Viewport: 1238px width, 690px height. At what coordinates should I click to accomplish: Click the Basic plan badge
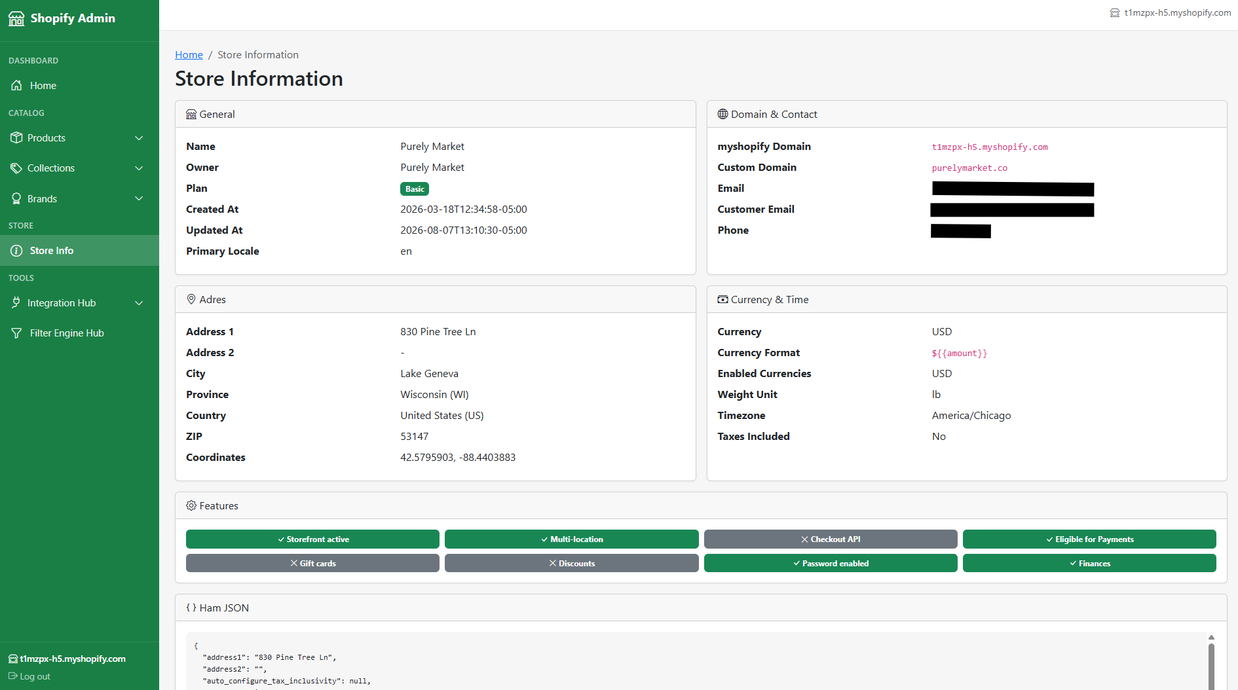(x=415, y=189)
